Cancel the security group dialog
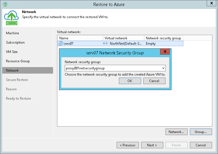The image size is (218, 154). [154, 81]
